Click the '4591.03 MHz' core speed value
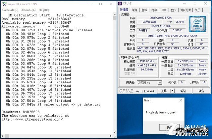The image size is (212, 139). 147,61
